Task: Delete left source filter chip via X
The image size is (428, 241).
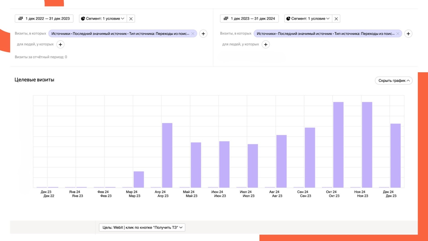Action: click(x=193, y=34)
